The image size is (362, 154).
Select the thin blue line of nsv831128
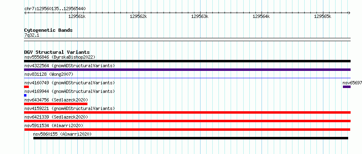(x=187, y=78)
